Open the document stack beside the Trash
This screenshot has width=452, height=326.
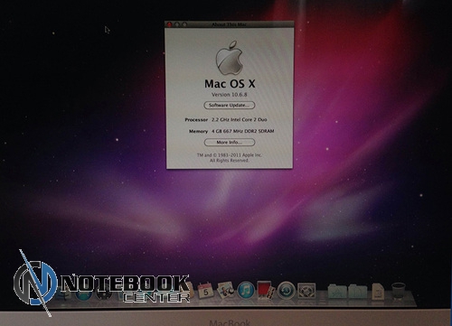point(378,291)
